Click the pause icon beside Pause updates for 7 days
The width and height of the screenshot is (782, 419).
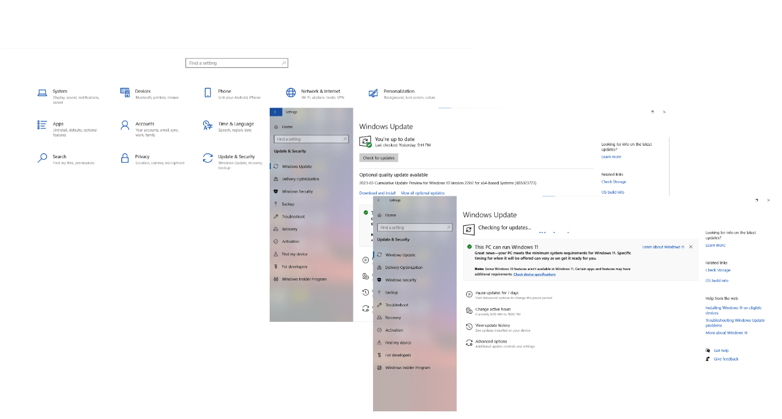pyautogui.click(x=469, y=294)
